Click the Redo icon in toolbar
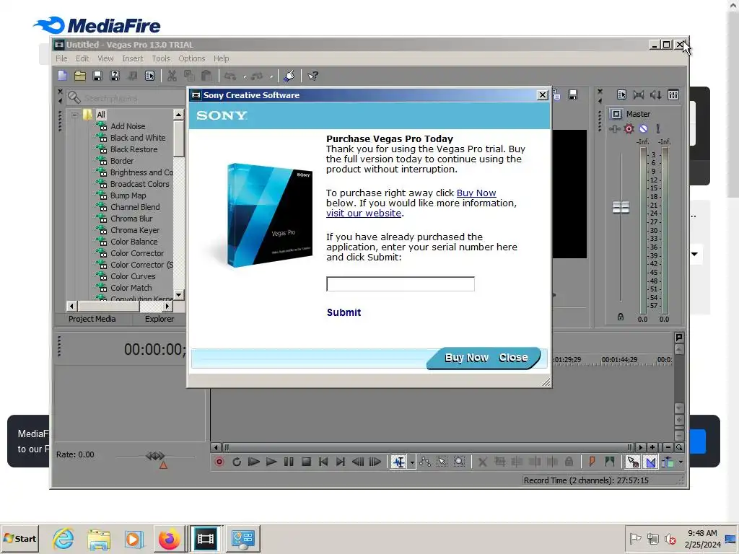Screen dimensions: 739x554 [x=257, y=76]
